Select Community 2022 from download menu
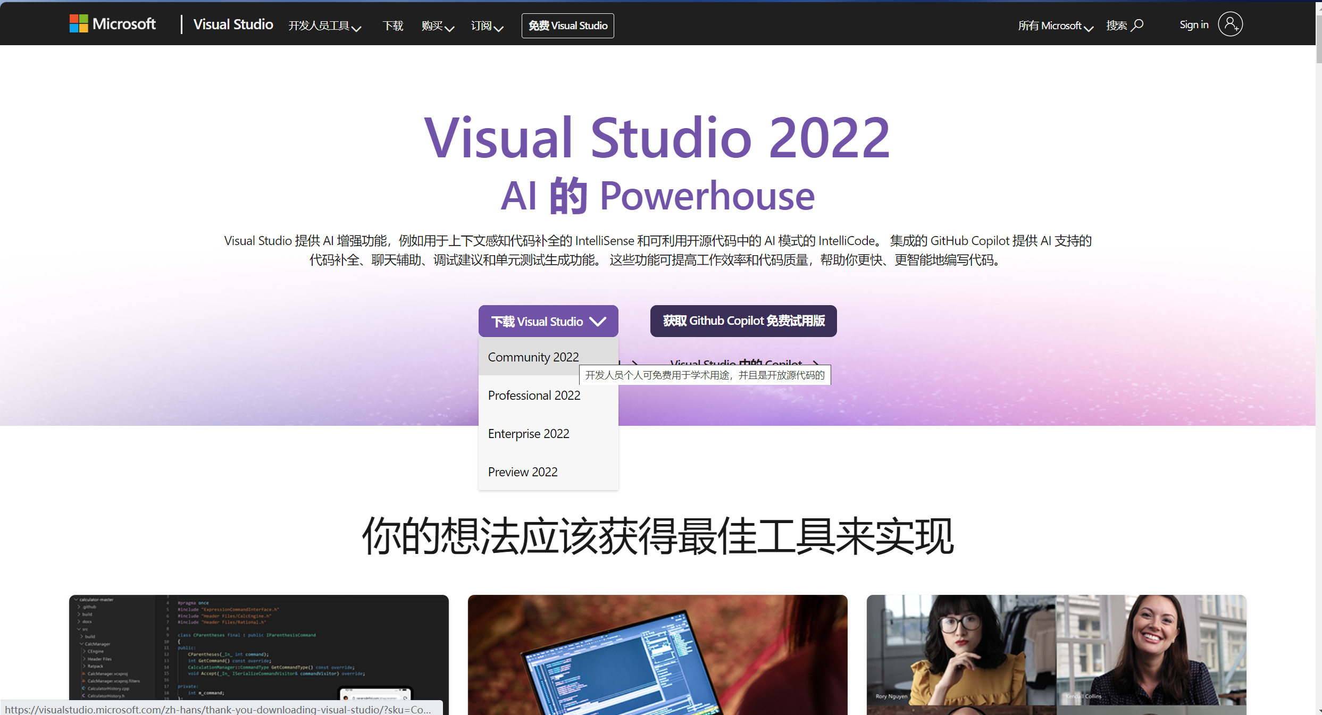This screenshot has height=715, width=1322. click(548, 357)
